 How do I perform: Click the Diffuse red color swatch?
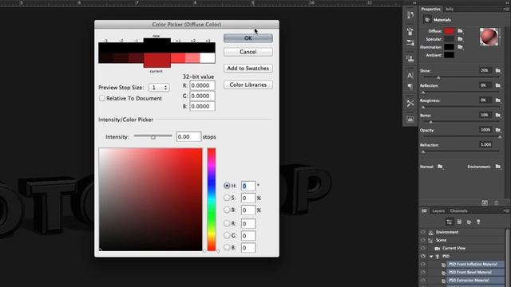tap(449, 31)
